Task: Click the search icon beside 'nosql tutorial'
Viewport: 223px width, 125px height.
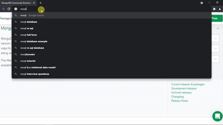Action: (x=16, y=61)
